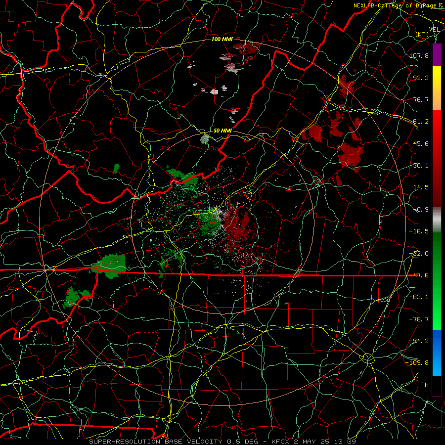Image resolution: width=445 pixels, height=445 pixels.
Task: Select the 92.3 scale value
Action: pyautogui.click(x=421, y=78)
